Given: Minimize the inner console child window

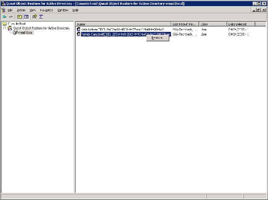Looking at the screenshot, I should click(x=254, y=10).
